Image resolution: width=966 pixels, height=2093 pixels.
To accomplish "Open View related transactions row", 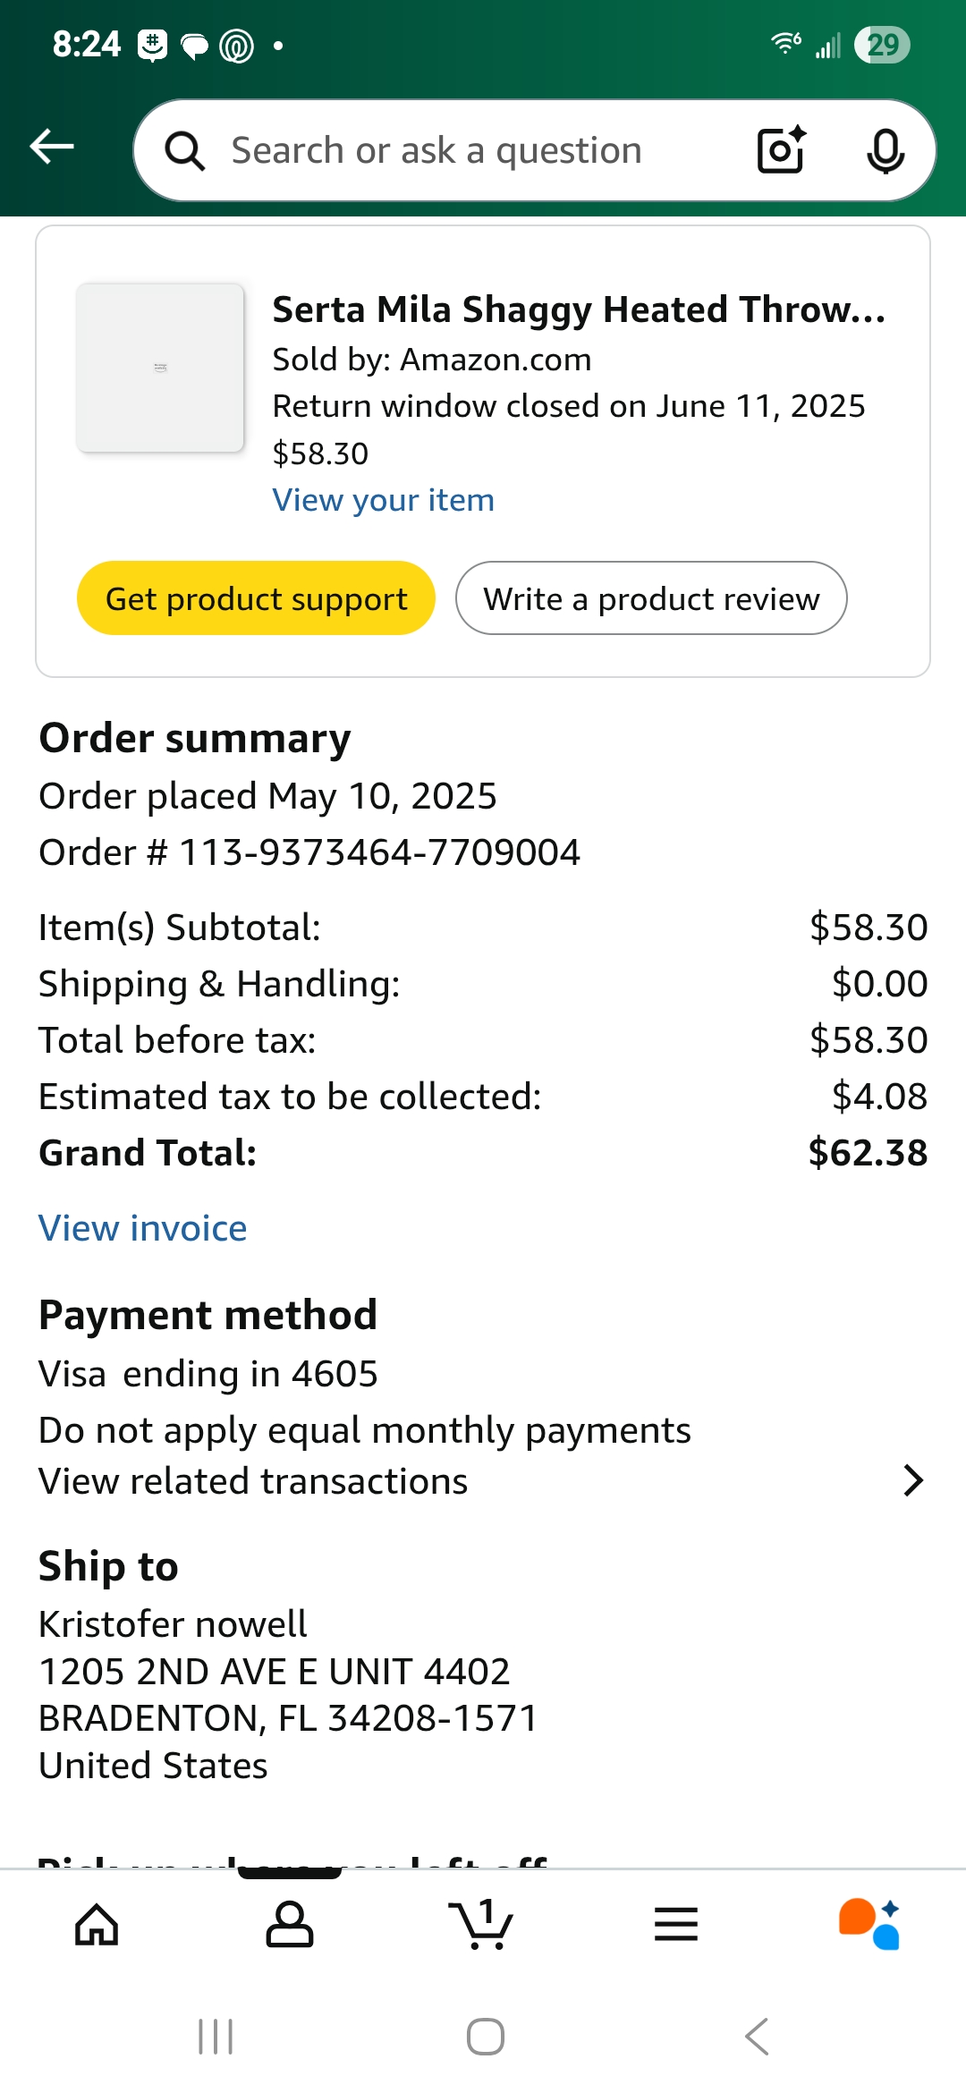I will [483, 1481].
